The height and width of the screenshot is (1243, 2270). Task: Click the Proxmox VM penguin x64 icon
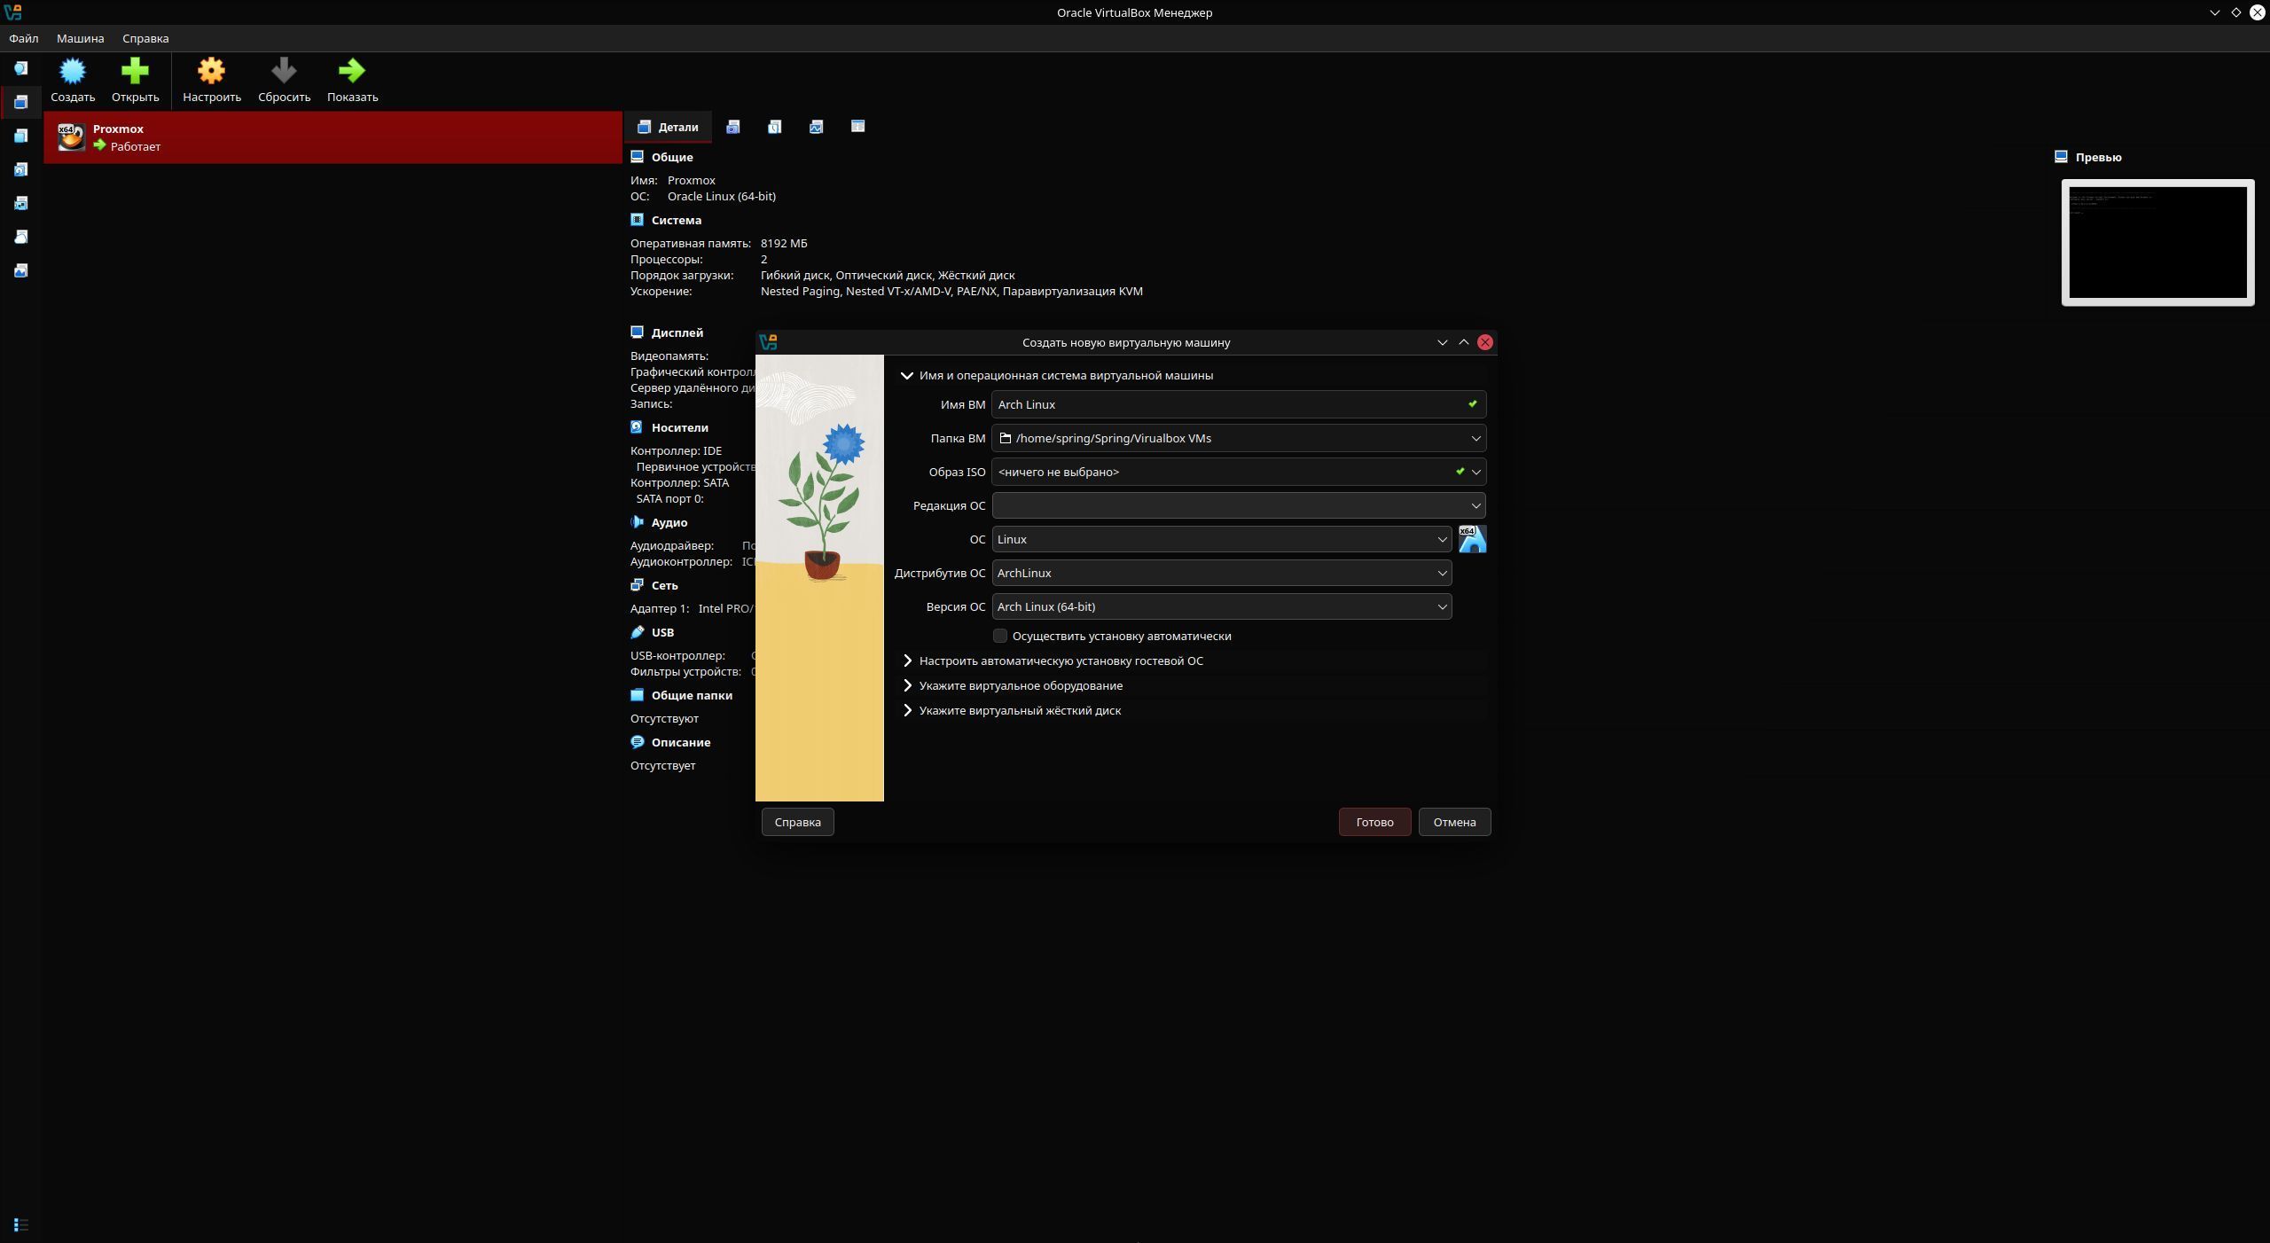tap(71, 137)
